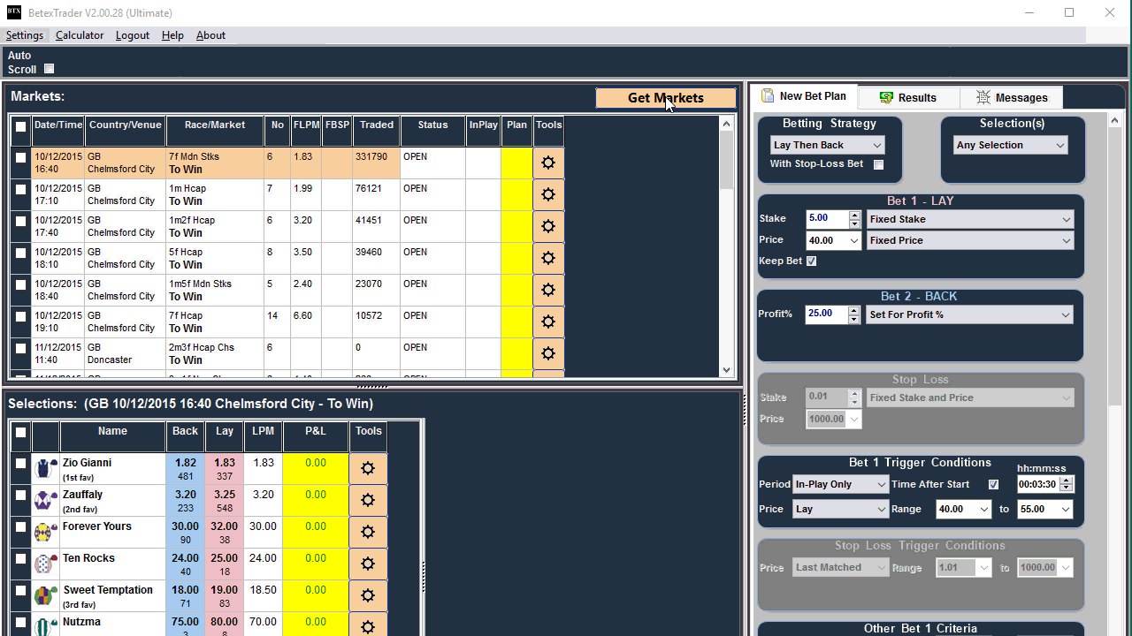Expand the Any Selection dropdown

(1010, 145)
